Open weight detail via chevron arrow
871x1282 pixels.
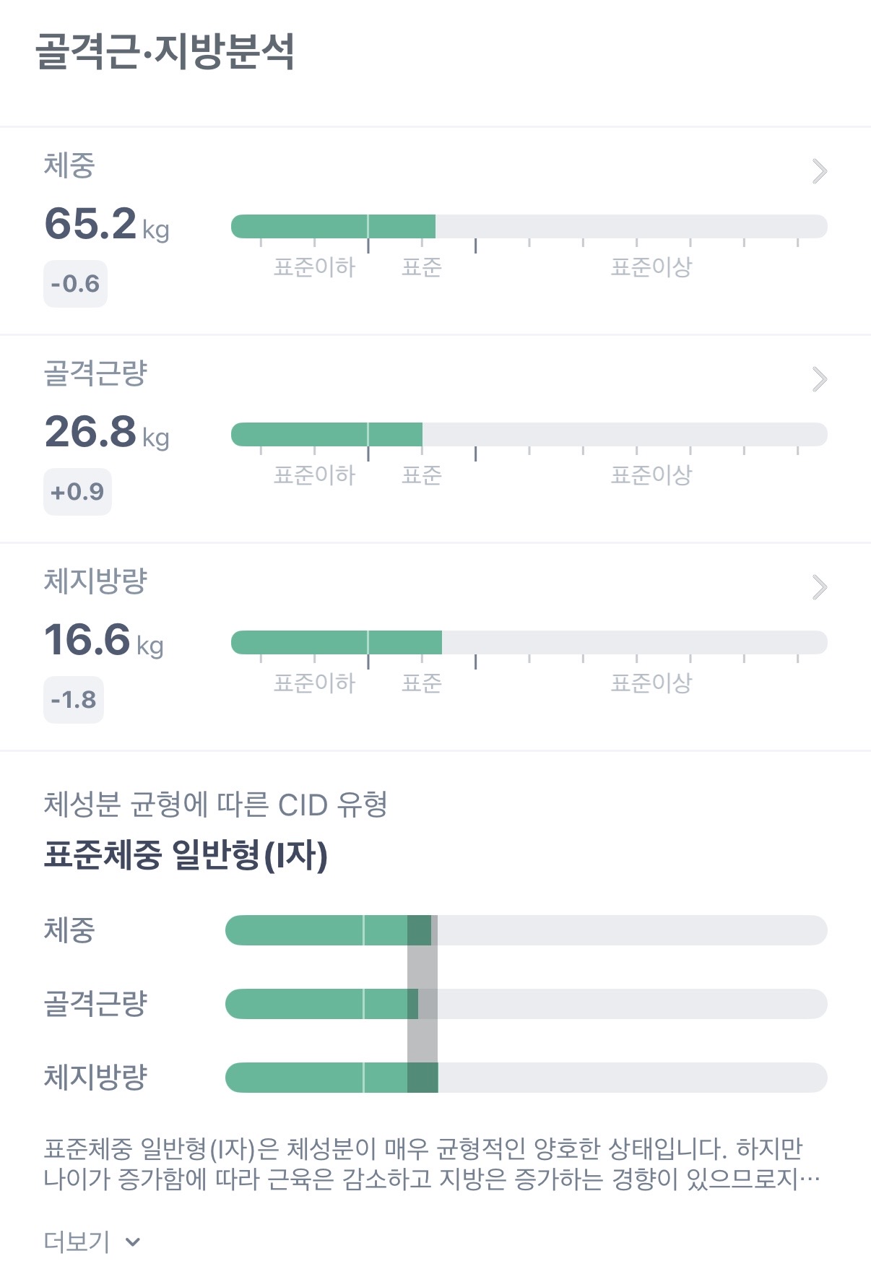tap(819, 171)
